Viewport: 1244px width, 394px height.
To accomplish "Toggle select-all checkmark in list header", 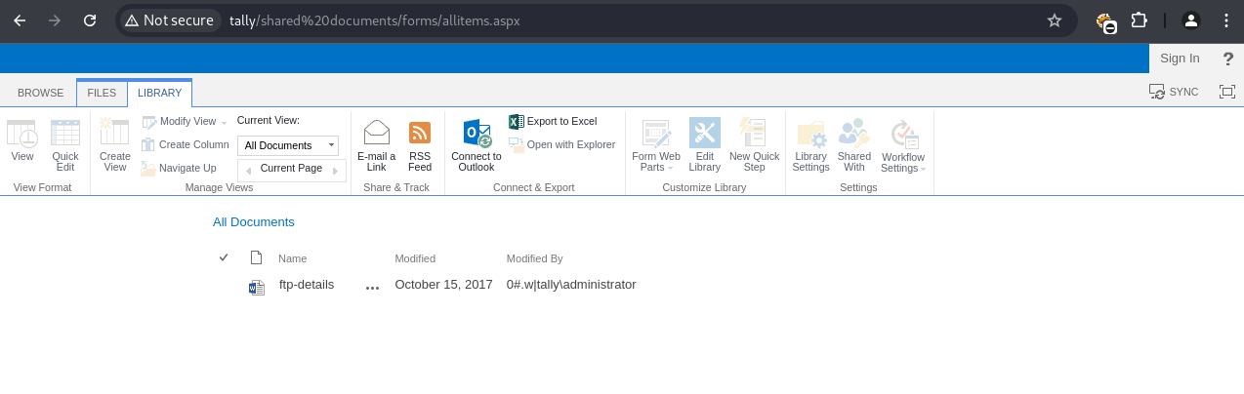I will [x=224, y=257].
